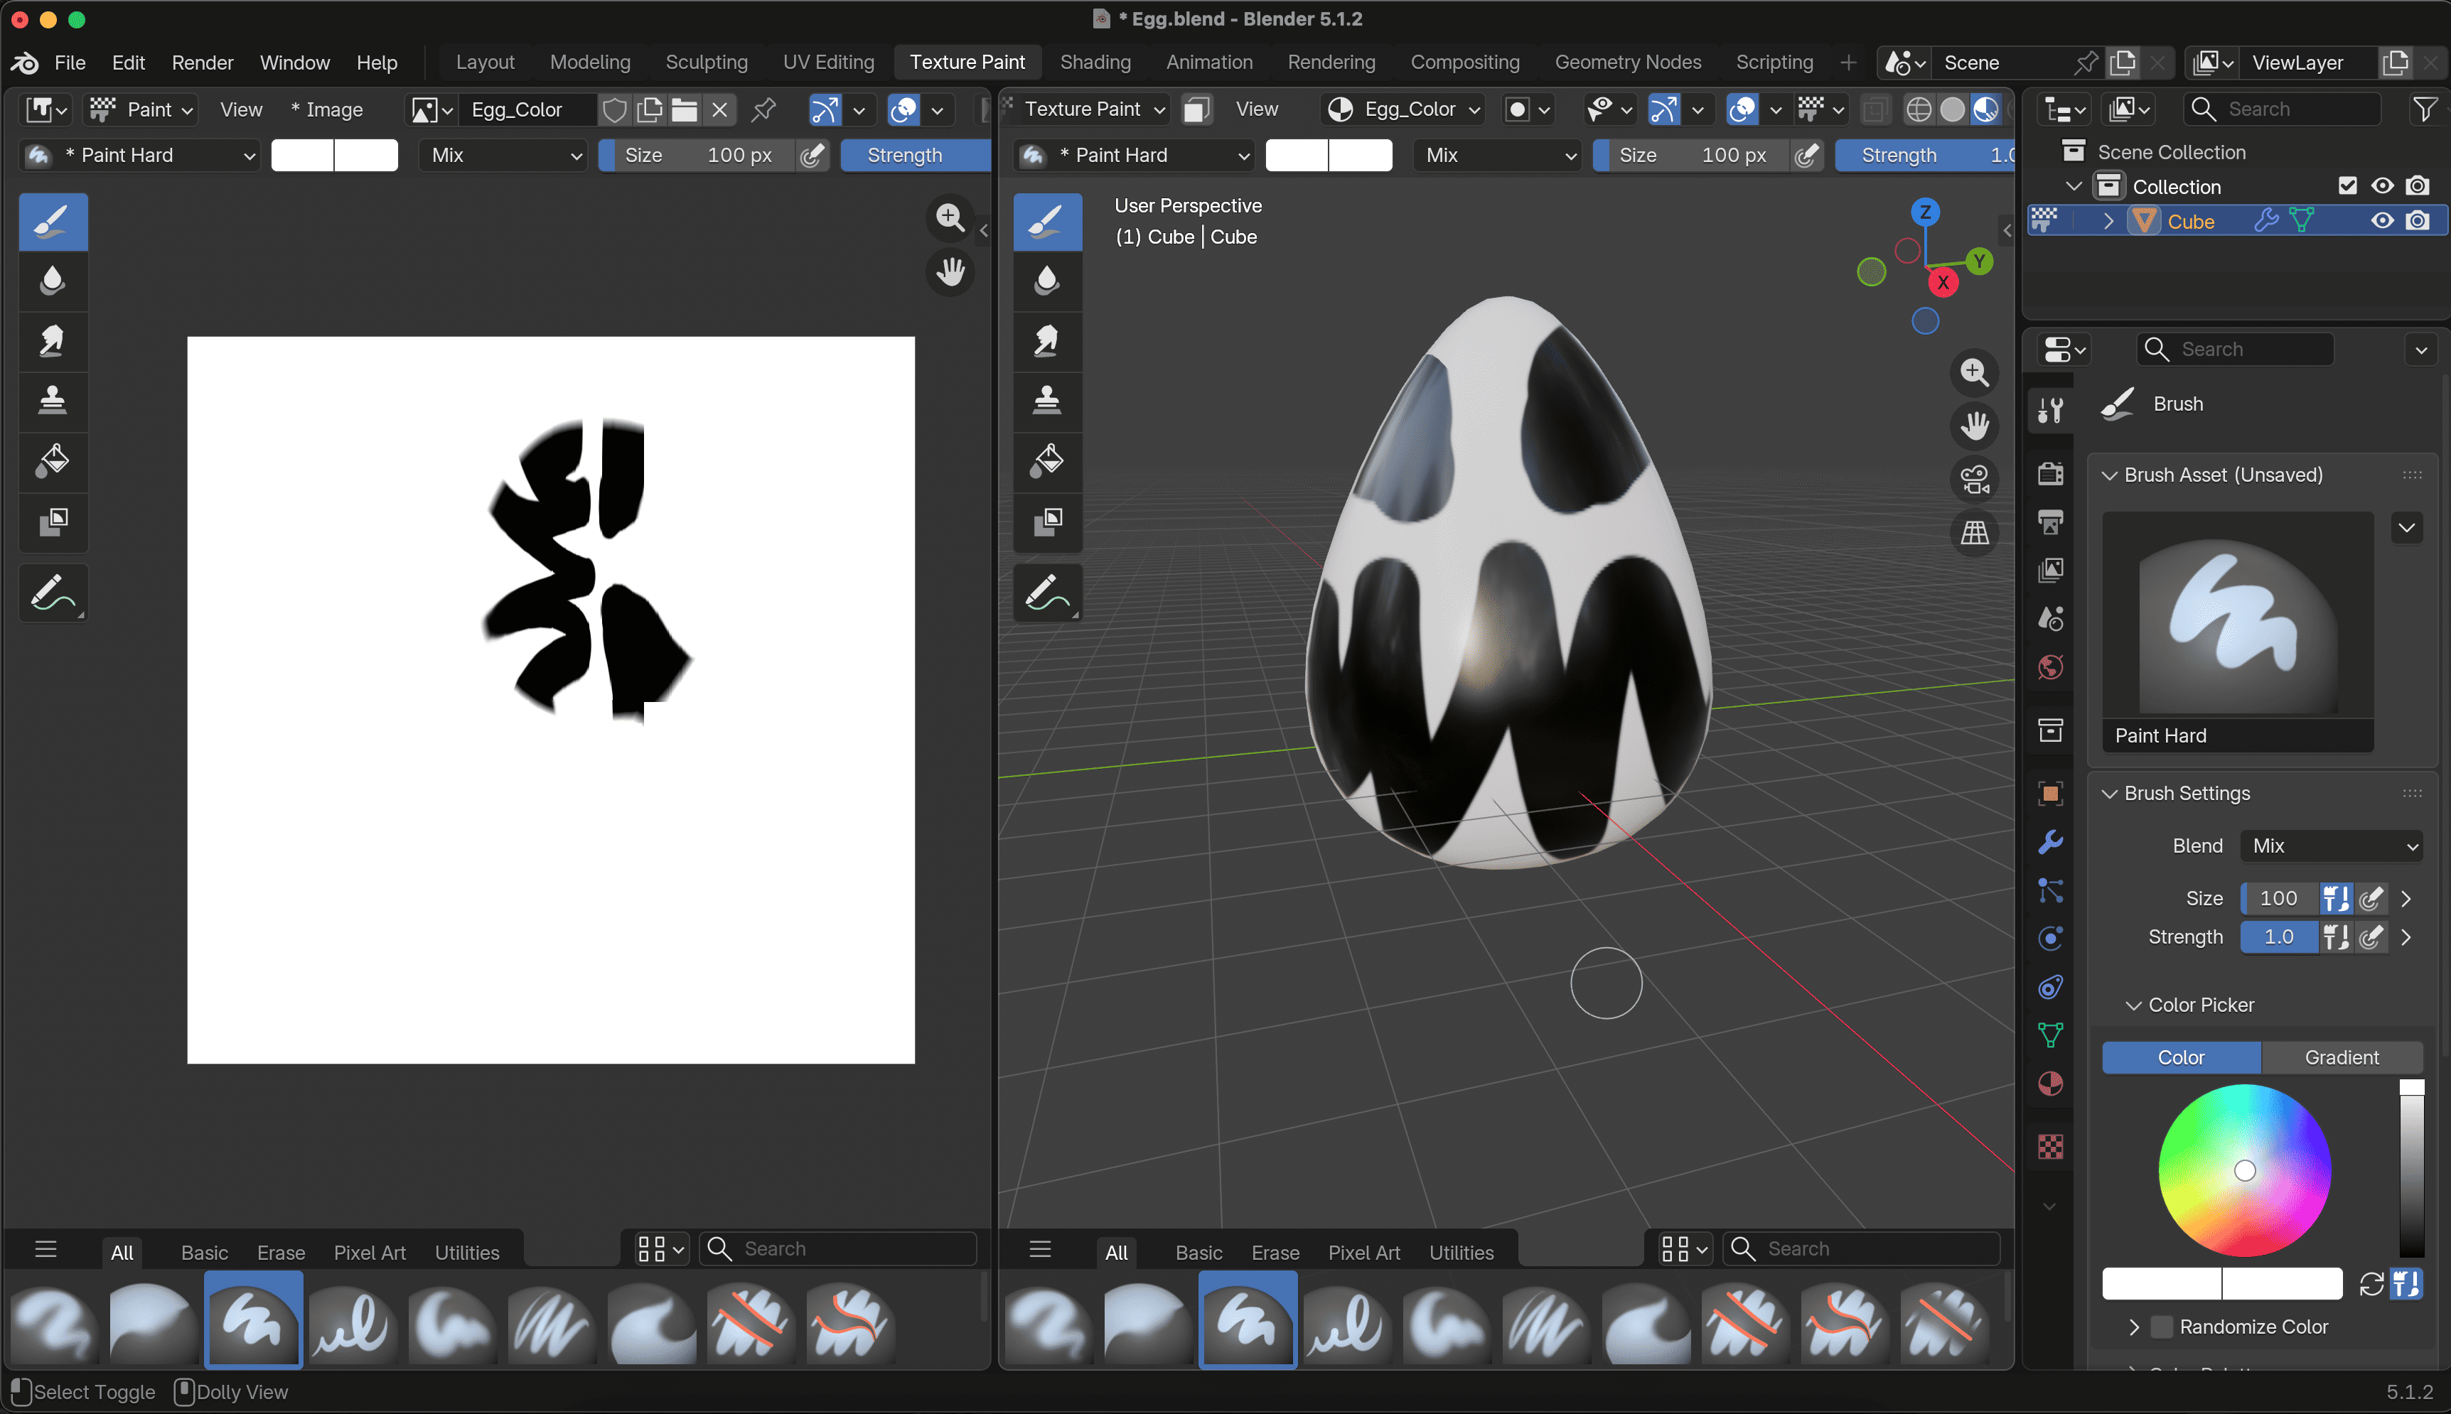Adjust Strength slider in Brush Settings

point(2279,937)
